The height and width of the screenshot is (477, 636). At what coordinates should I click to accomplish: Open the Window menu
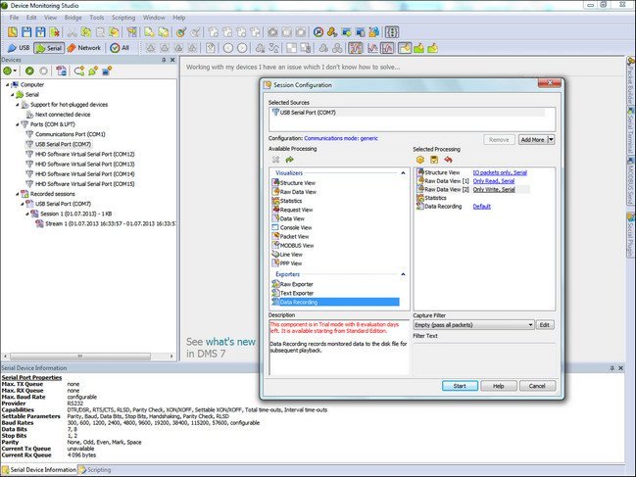(154, 18)
